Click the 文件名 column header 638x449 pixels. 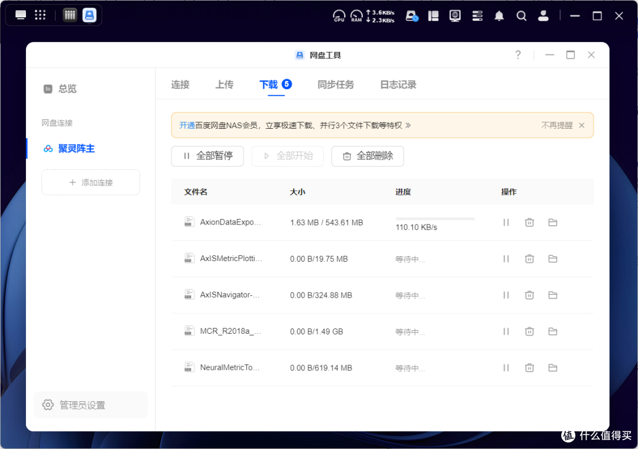point(196,192)
